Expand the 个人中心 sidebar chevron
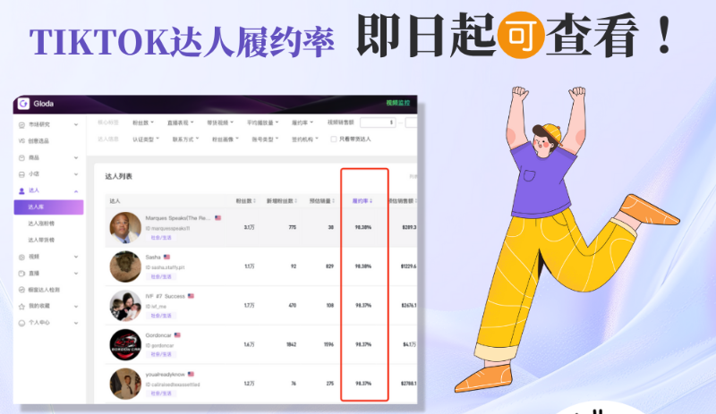This screenshot has width=716, height=414. pos(76,323)
